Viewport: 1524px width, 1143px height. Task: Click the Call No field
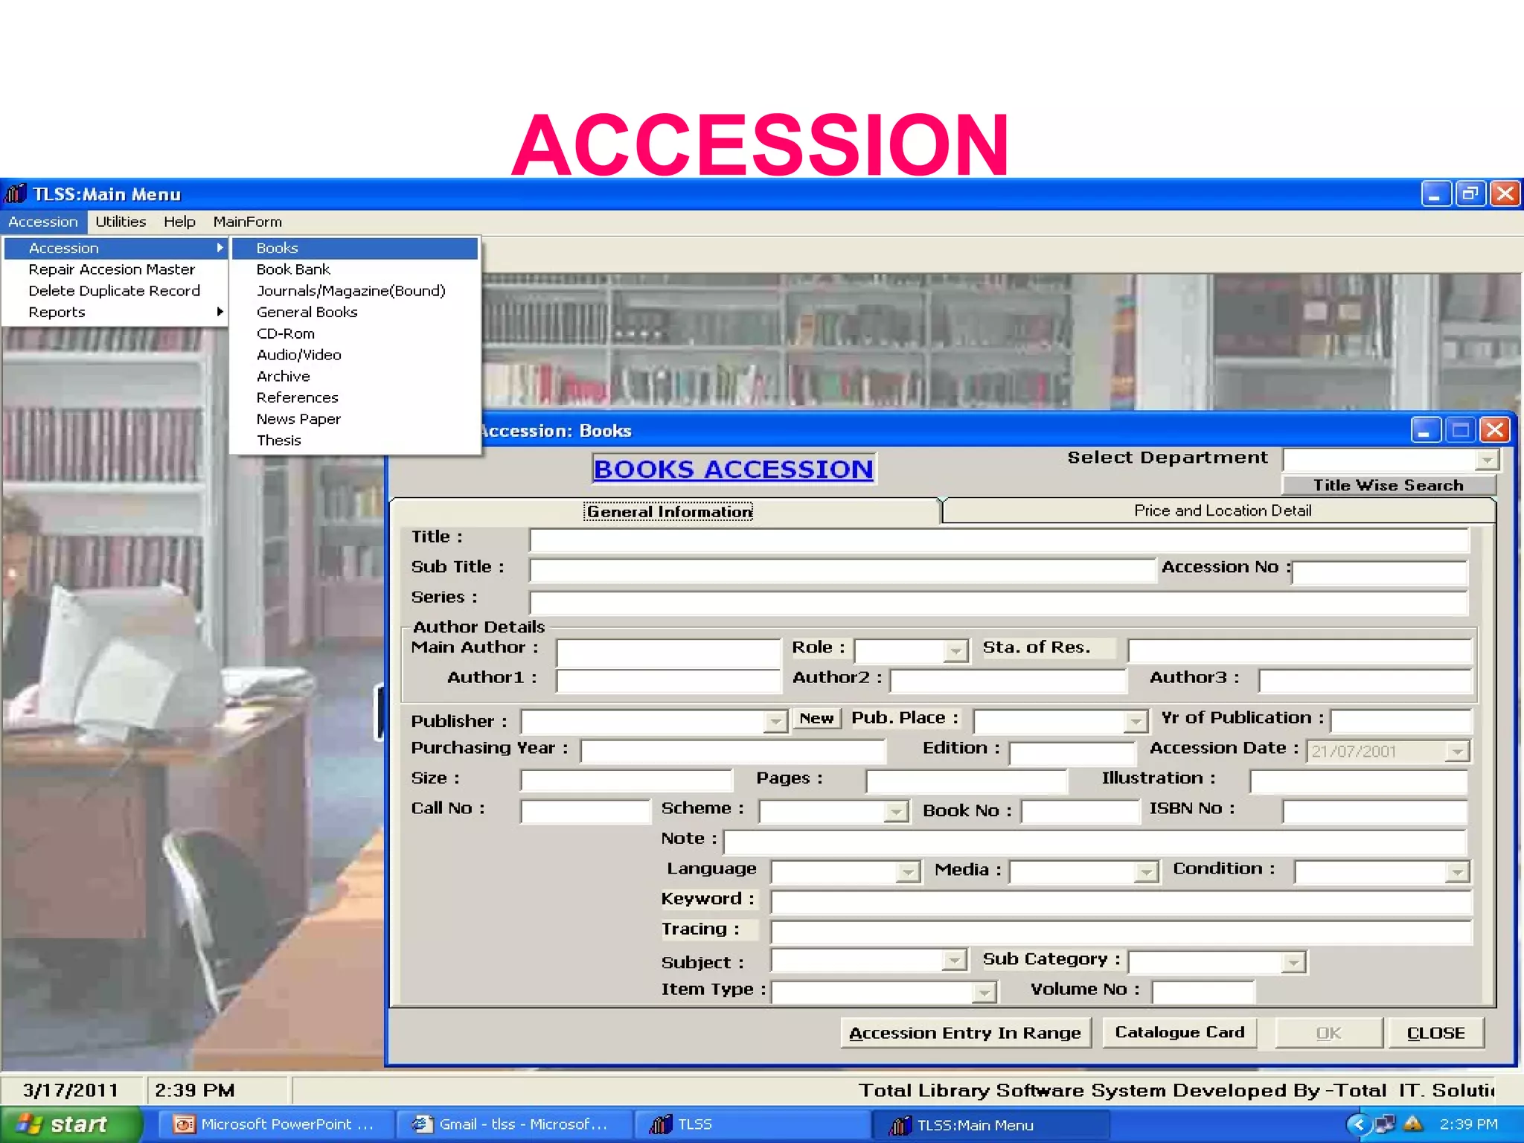point(585,811)
